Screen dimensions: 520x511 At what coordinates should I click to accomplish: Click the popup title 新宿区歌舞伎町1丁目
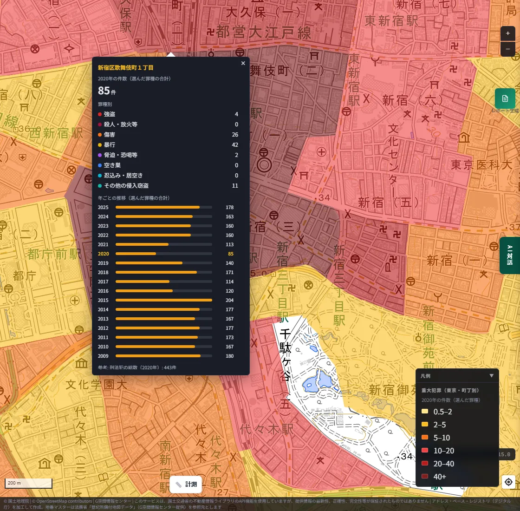(x=125, y=68)
